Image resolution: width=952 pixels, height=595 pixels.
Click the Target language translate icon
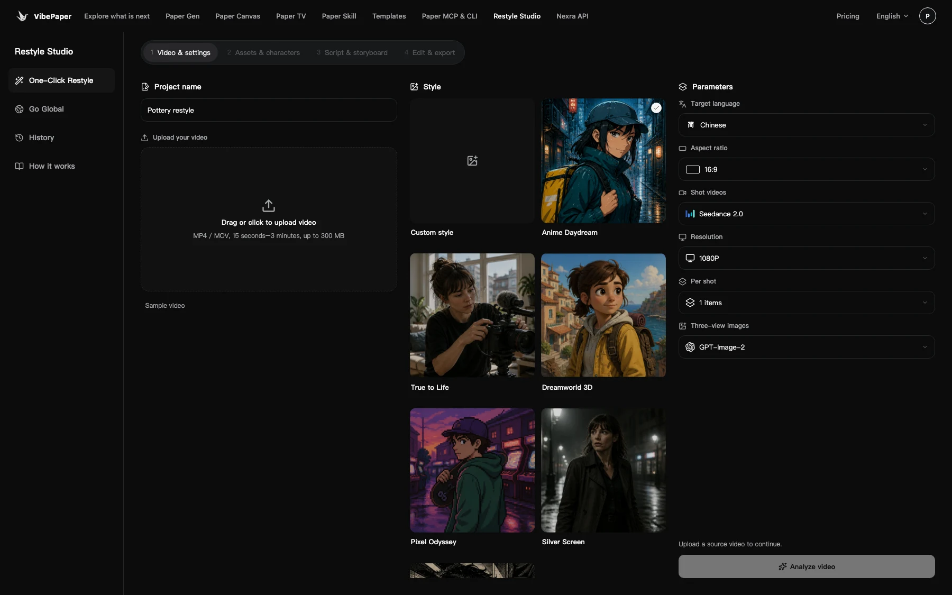[682, 104]
